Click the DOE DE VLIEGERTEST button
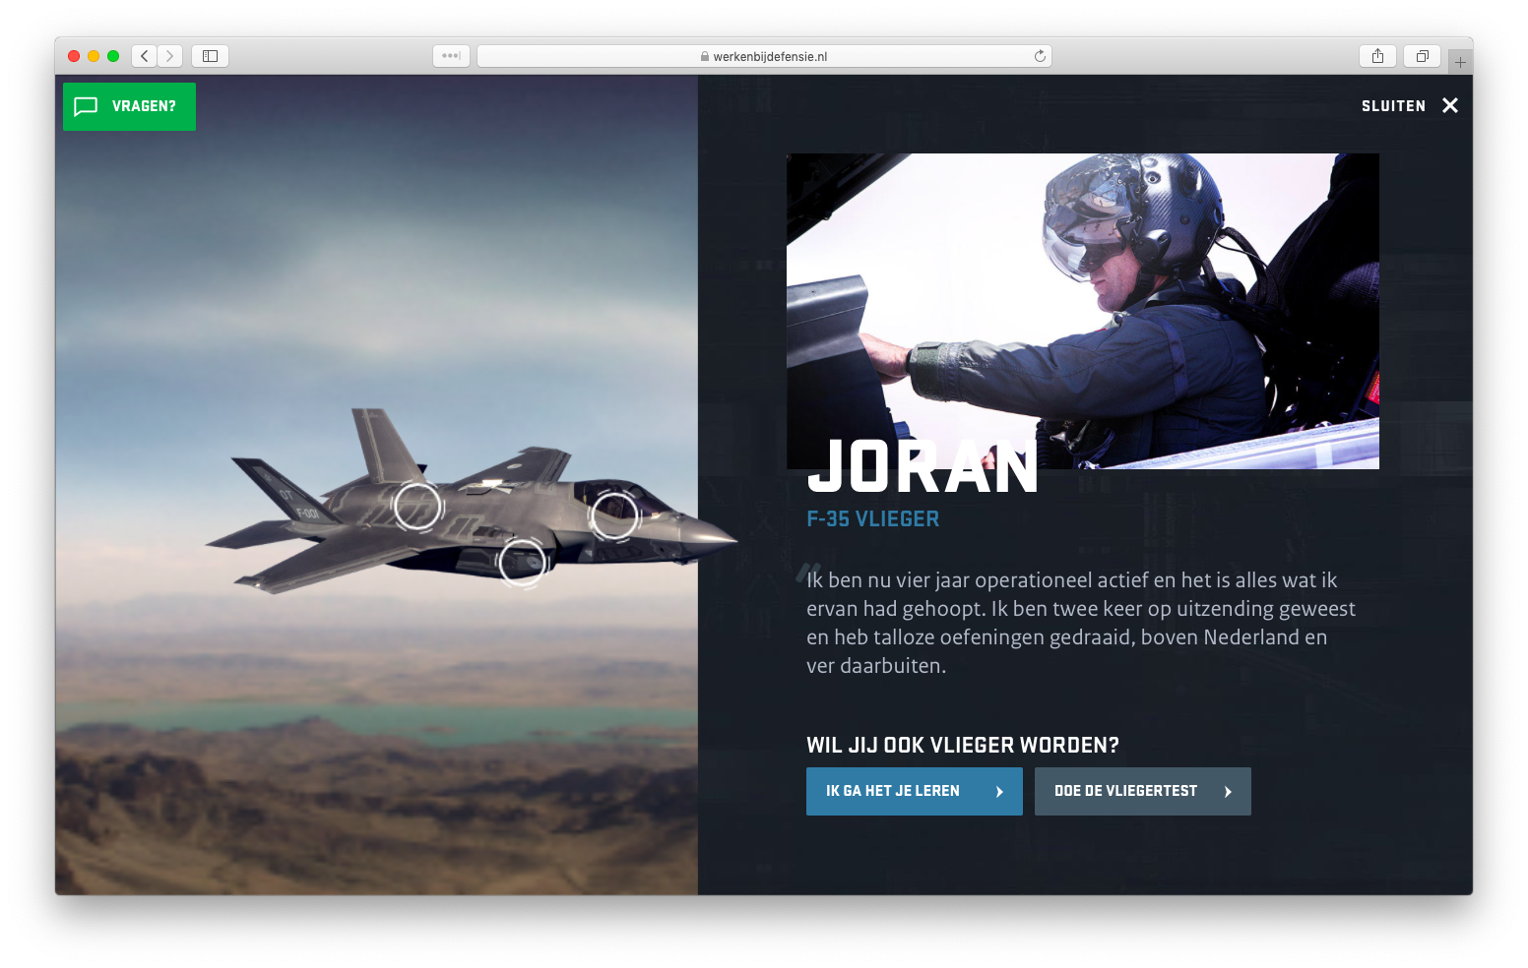The image size is (1528, 968). tap(1142, 791)
